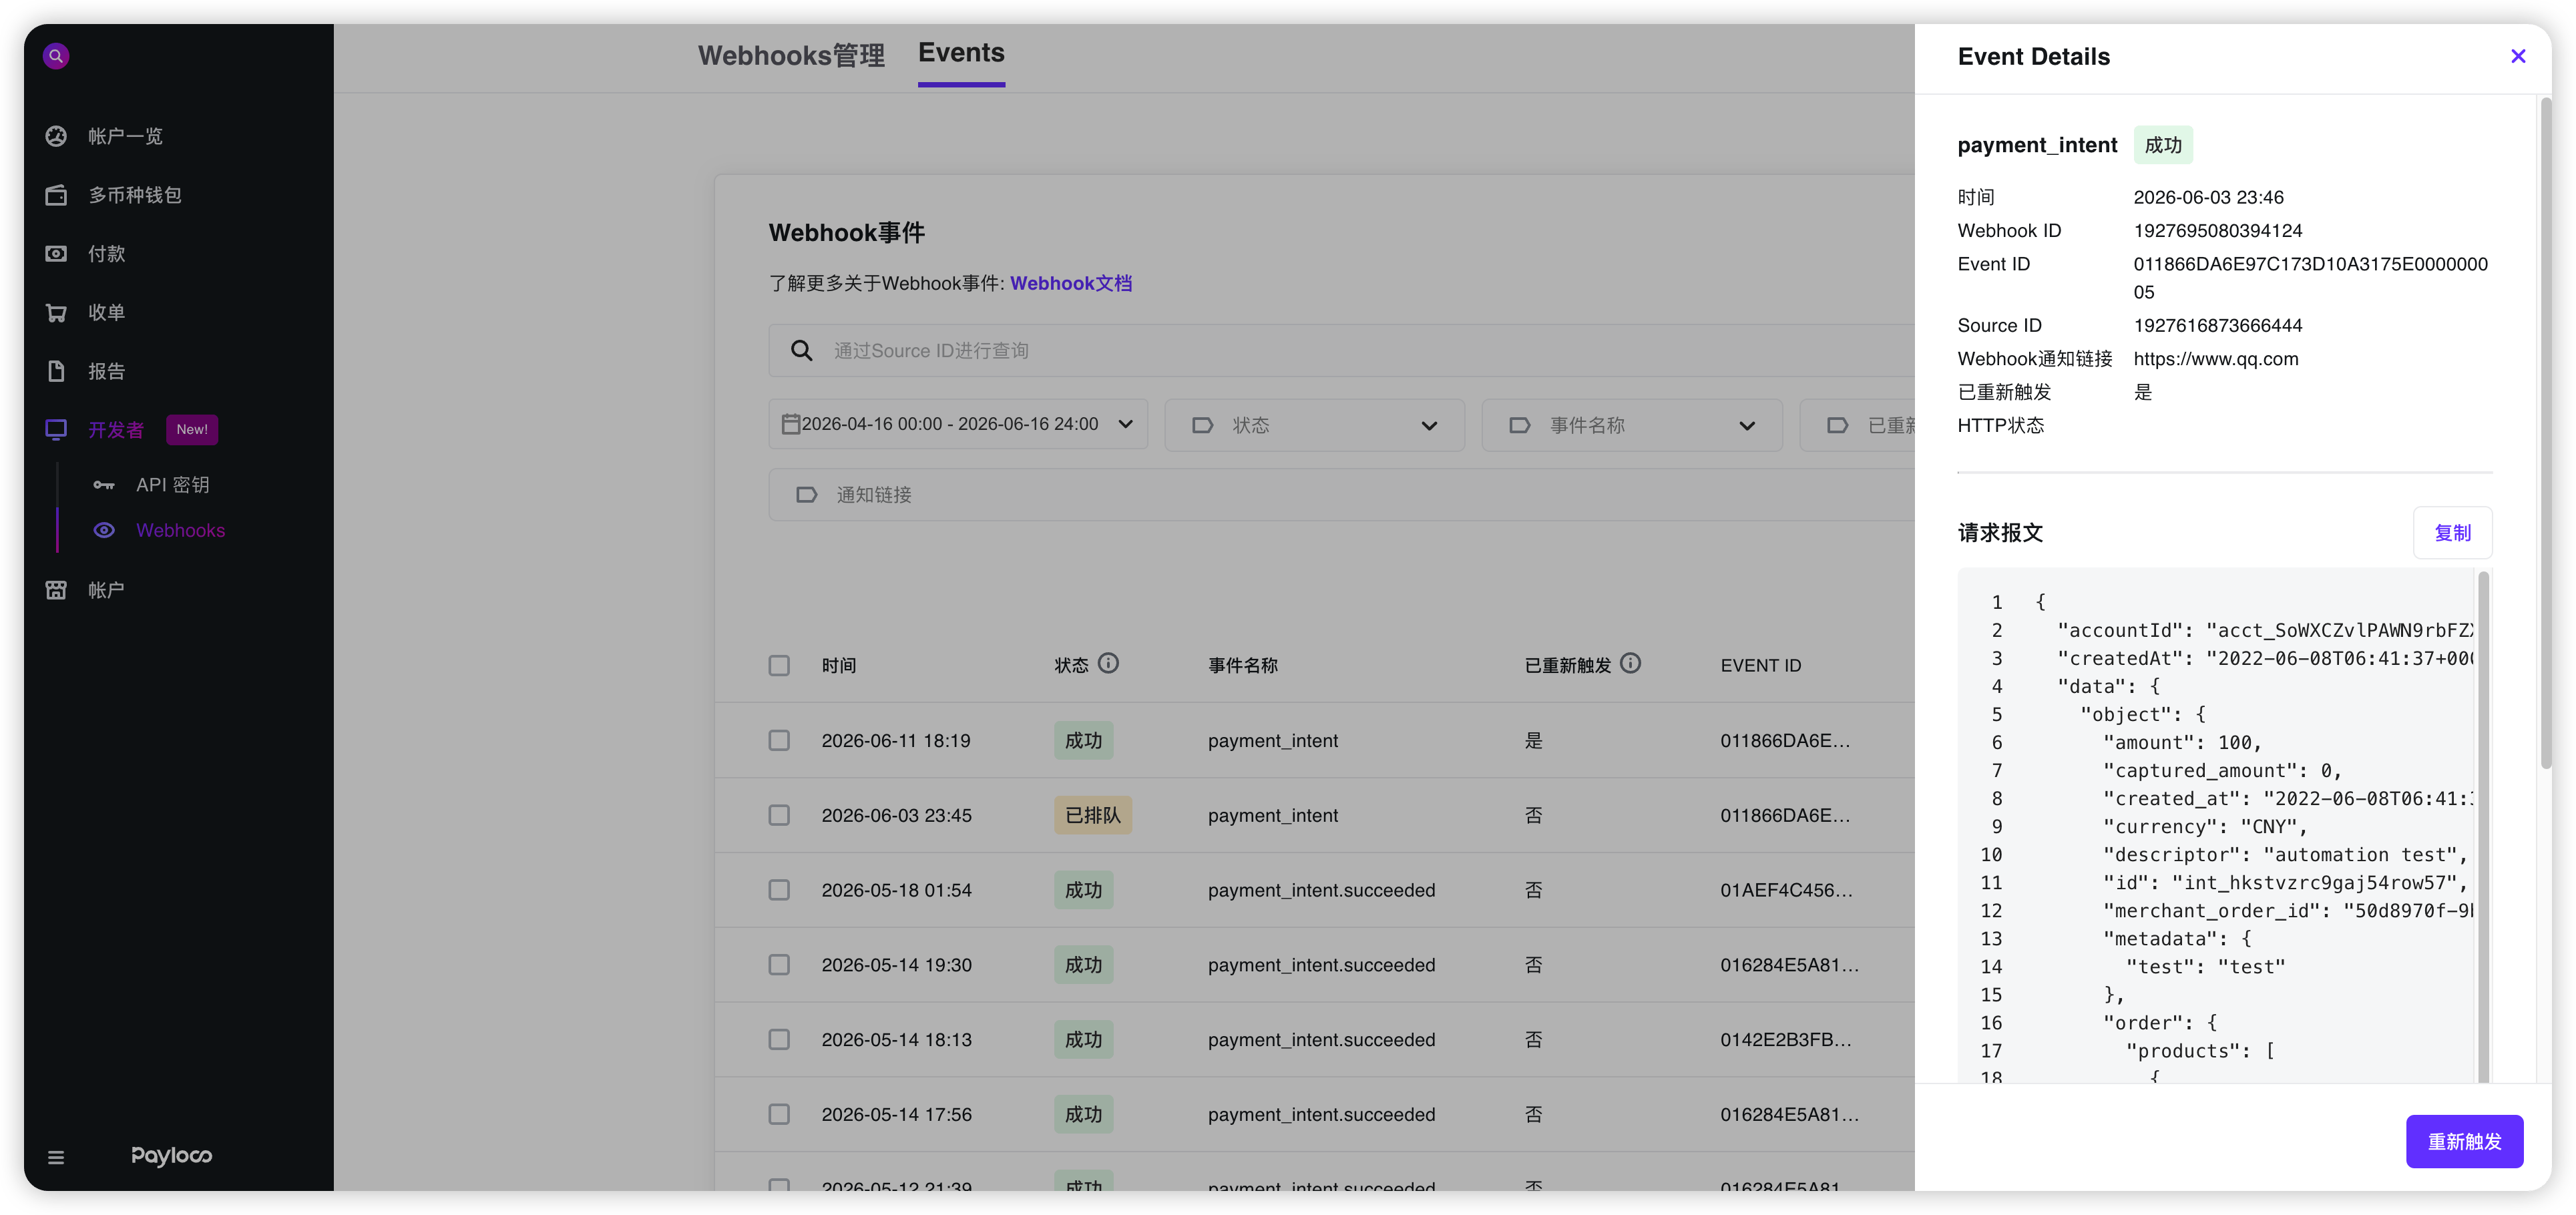
Task: Toggle the select-all checkbox in table header
Action: [x=779, y=665]
